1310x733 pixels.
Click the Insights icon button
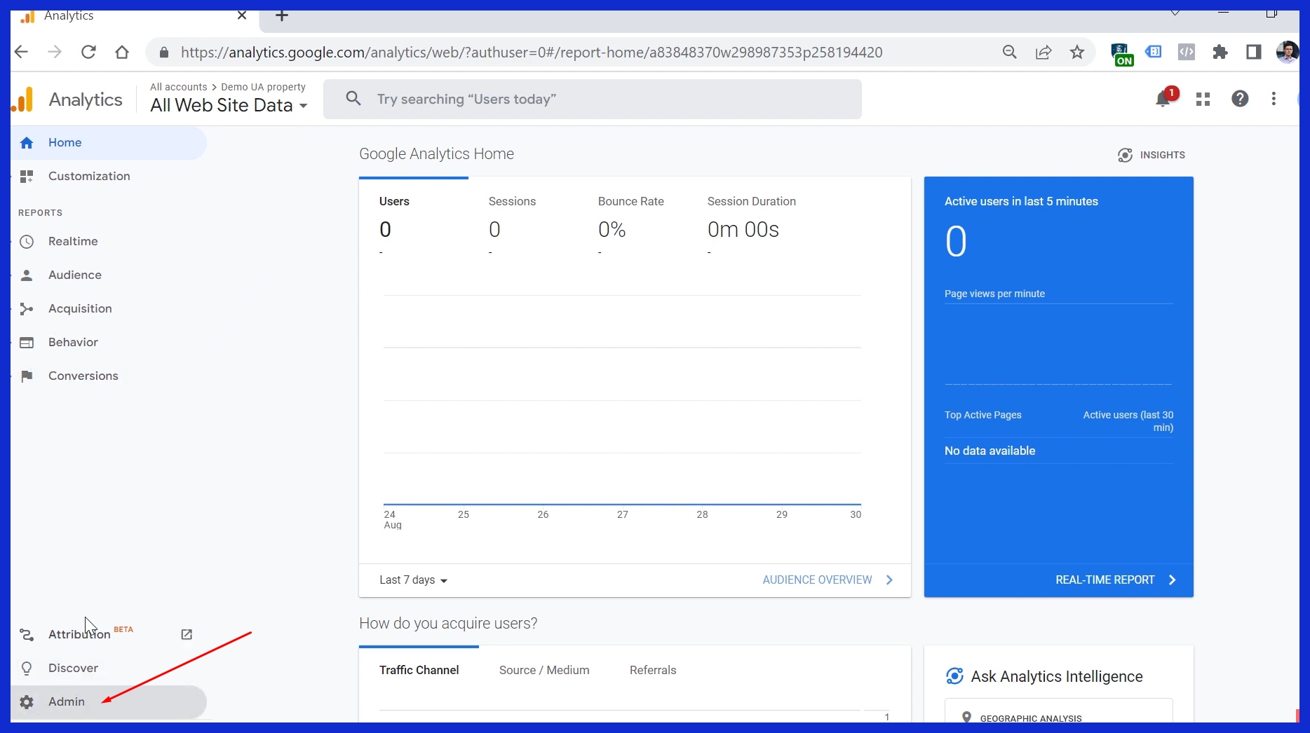click(x=1152, y=155)
